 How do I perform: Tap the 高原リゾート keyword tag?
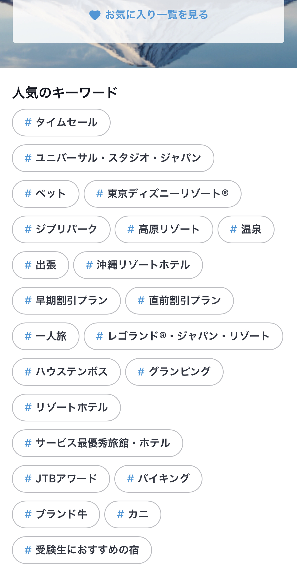tap(164, 229)
